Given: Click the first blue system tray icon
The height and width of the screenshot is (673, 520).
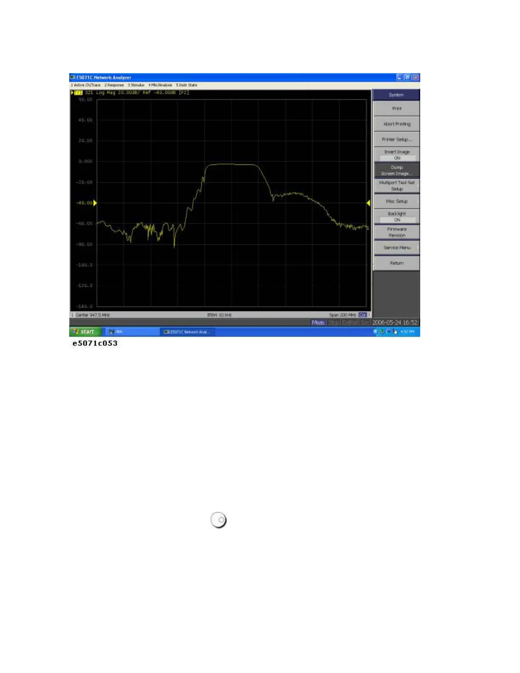Looking at the screenshot, I should pos(376,332).
